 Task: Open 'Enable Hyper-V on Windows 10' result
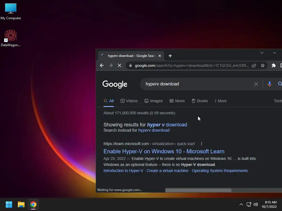[164, 151]
